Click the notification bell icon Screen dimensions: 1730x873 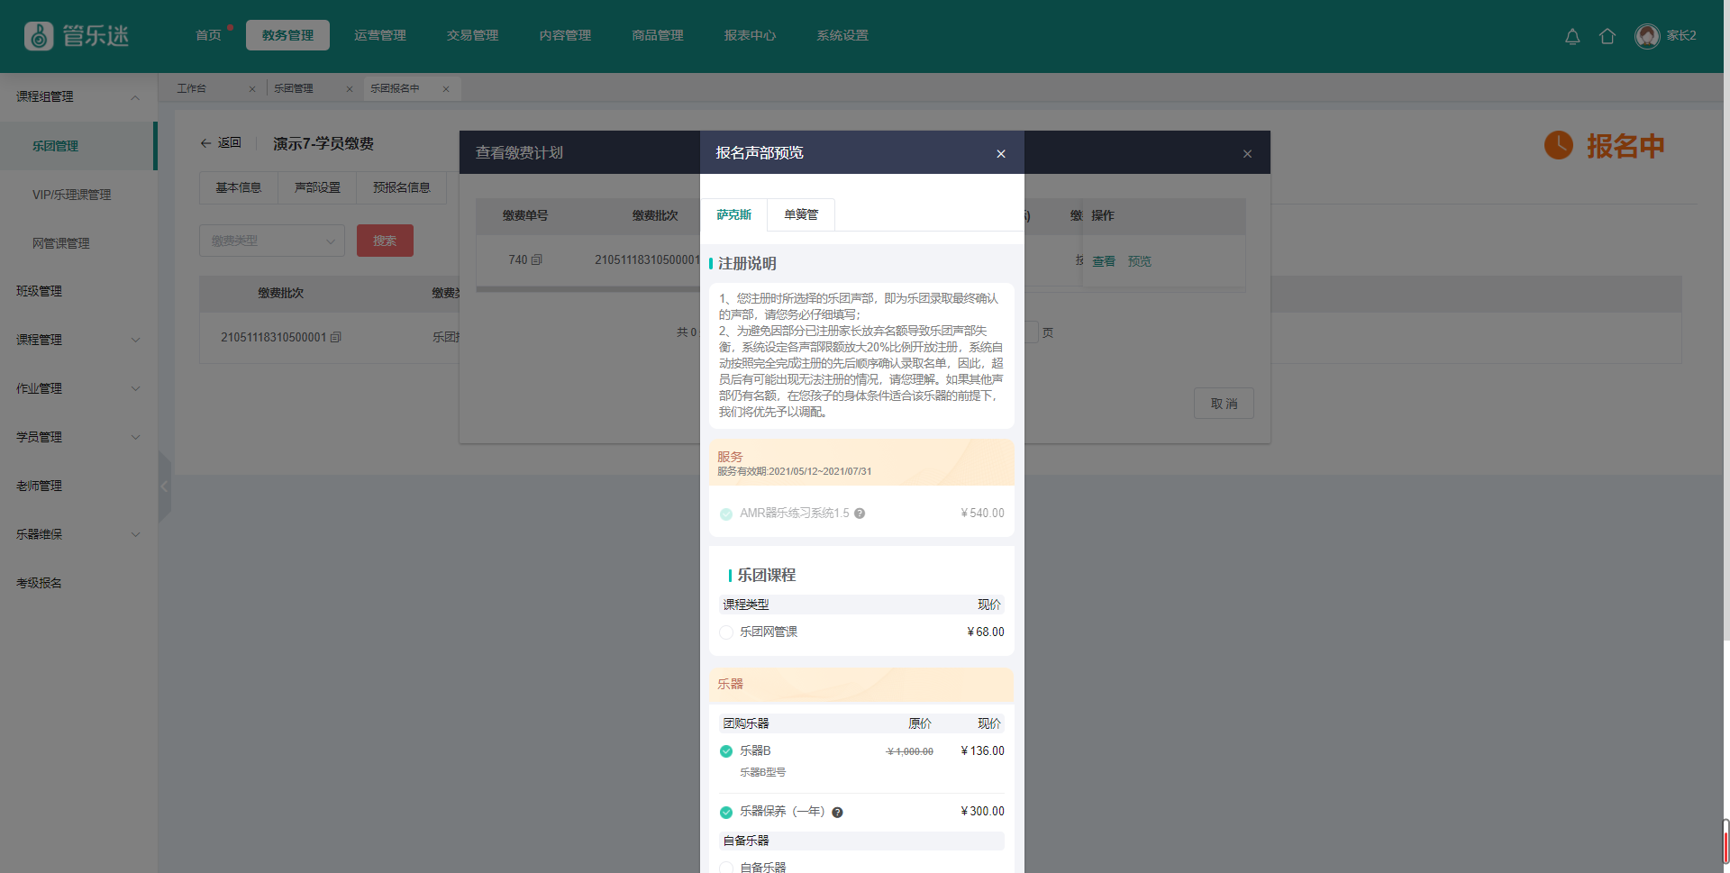coord(1572,36)
